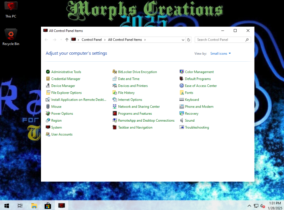
Task: Open the View by Small icons dropdown
Action: (221, 53)
